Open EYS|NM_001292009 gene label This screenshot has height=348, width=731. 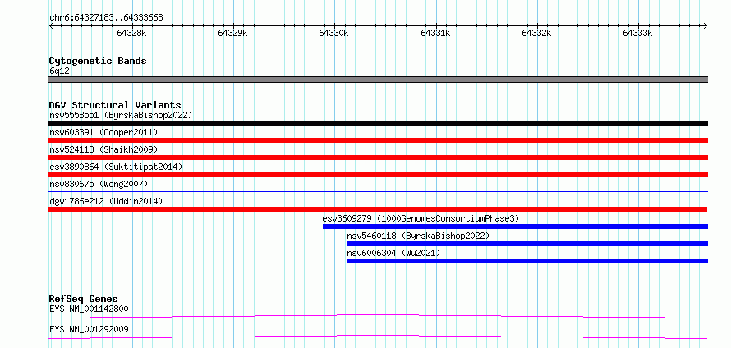pos(89,329)
